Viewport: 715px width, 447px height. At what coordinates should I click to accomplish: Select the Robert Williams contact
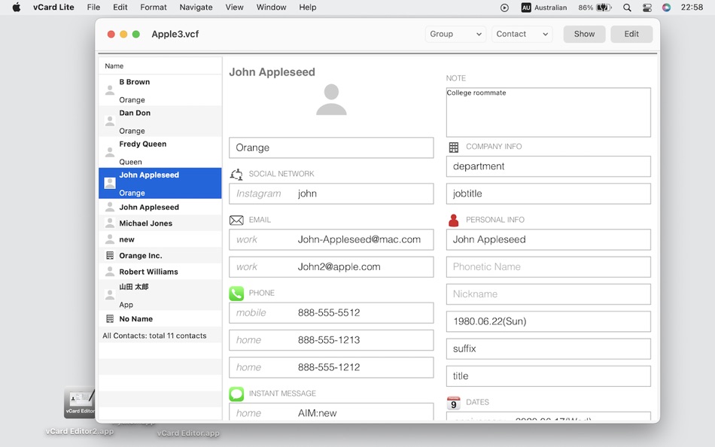(x=160, y=272)
